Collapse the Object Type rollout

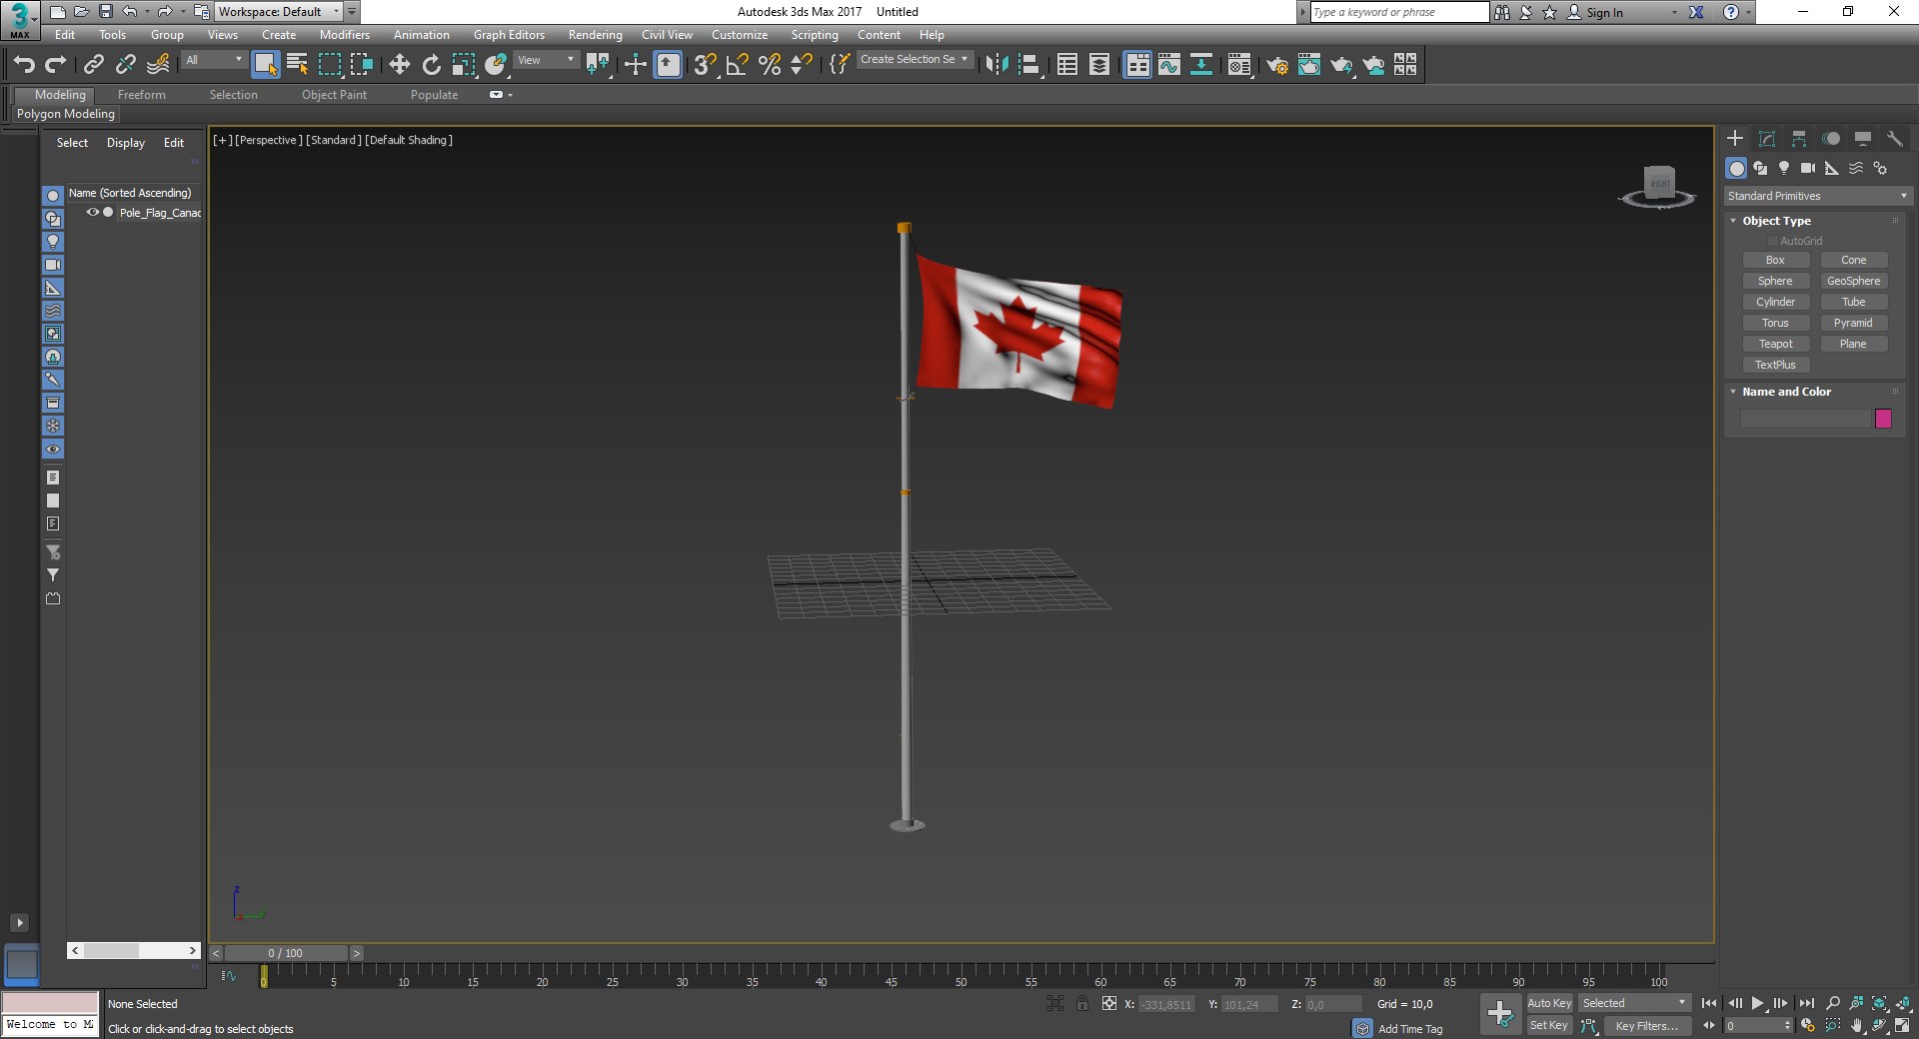point(1776,221)
